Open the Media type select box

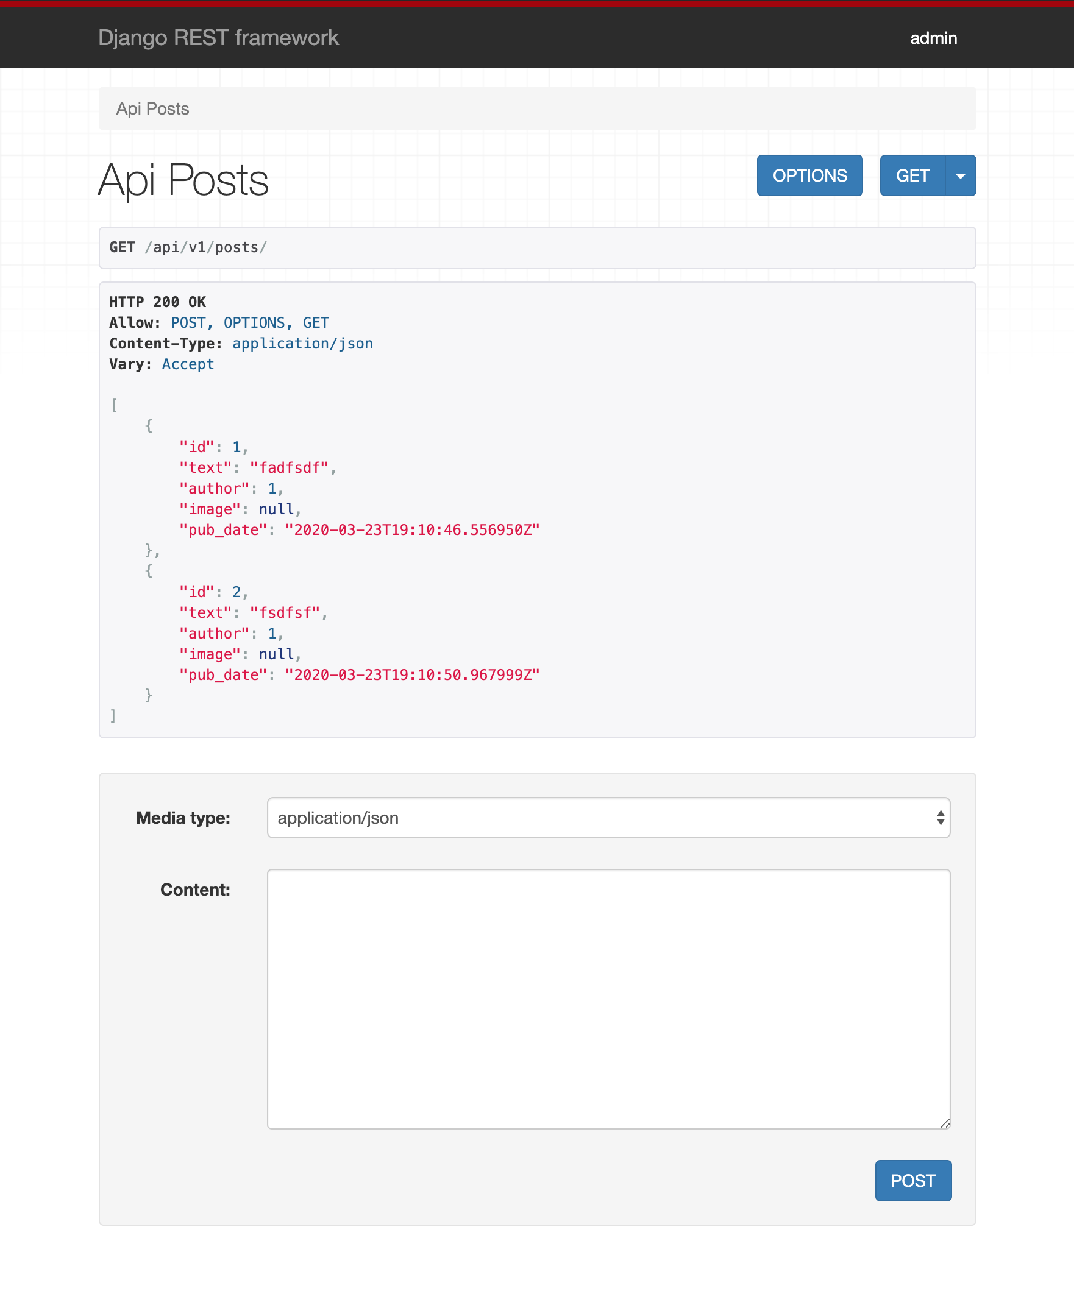pos(608,818)
